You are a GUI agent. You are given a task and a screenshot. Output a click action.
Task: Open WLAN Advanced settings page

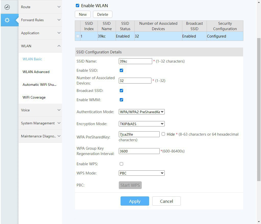click(x=36, y=72)
